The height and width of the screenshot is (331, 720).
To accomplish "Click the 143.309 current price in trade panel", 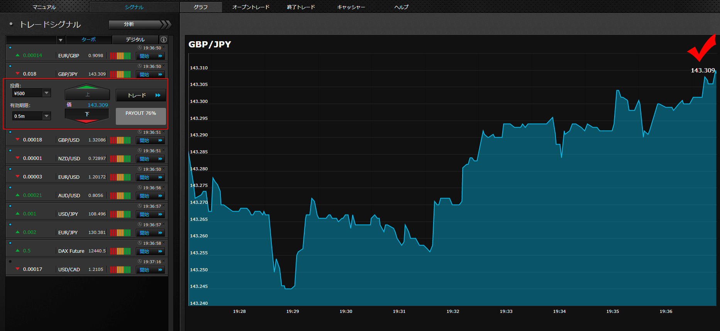I will (98, 105).
